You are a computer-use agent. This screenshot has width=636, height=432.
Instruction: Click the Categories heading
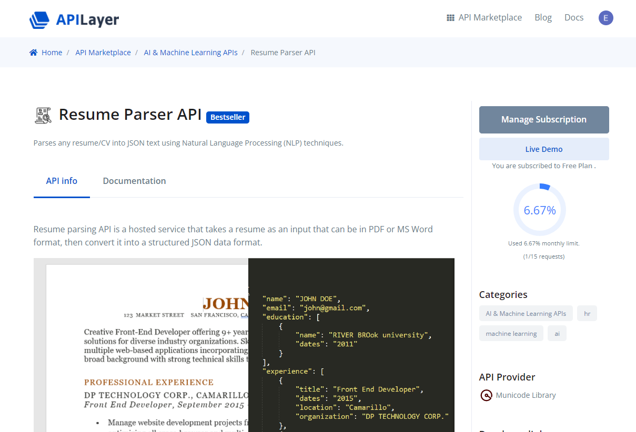(503, 295)
